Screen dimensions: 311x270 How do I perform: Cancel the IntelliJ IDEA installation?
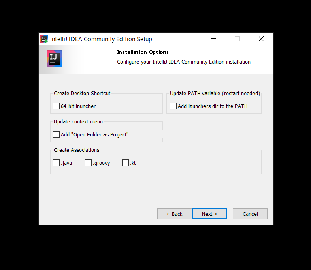(250, 214)
